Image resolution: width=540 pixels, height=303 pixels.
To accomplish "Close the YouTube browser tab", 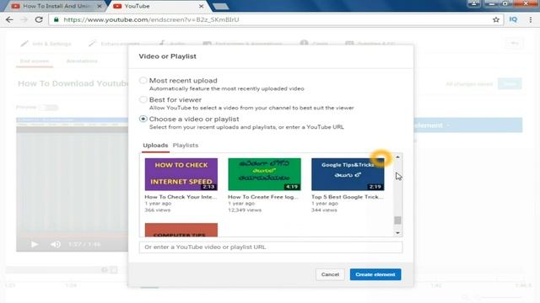I will coord(201,6).
